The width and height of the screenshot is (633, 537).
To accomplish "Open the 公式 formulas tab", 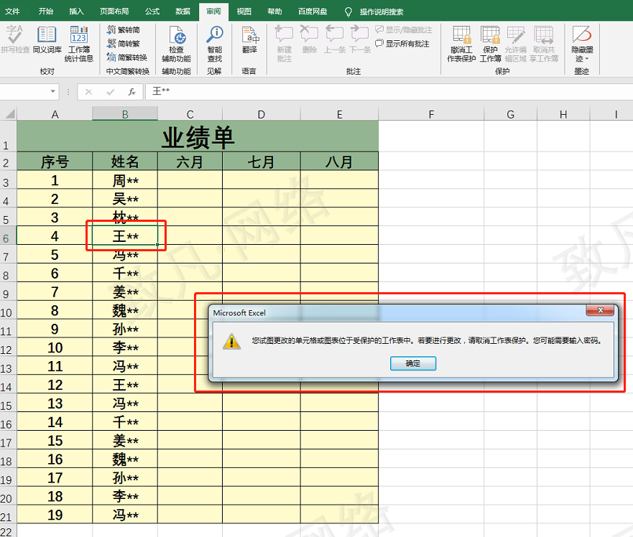I will tap(152, 11).
